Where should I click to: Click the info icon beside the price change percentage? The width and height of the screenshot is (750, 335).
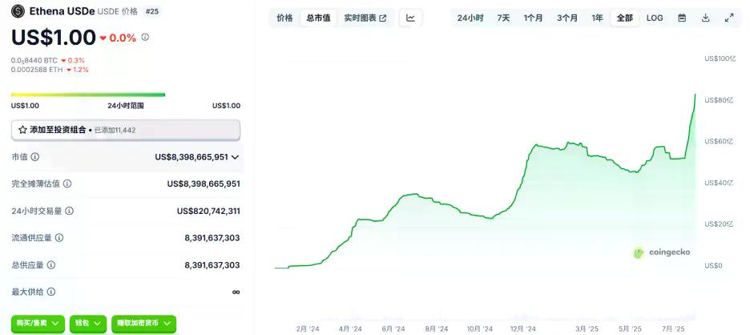145,38
